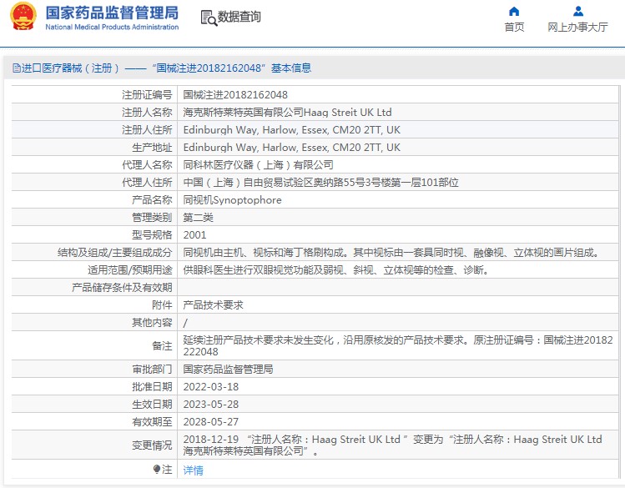The height and width of the screenshot is (488, 625).
Task: Click the 批准日期 field label
Action: [x=152, y=387]
